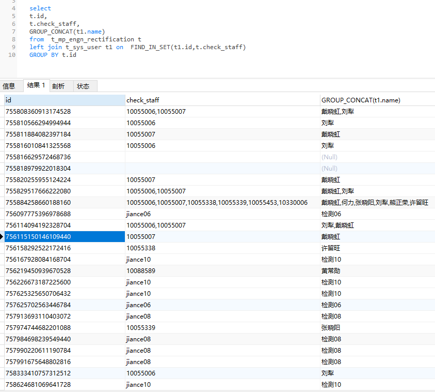
Task: Click 检测08 in row 757913693110403072
Action: (377, 316)
